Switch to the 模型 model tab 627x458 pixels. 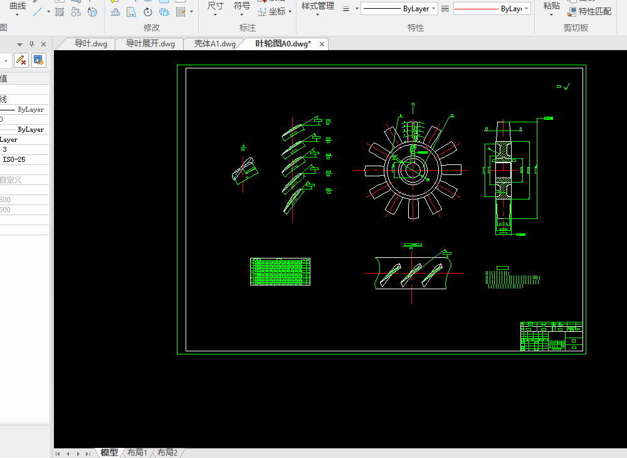(109, 452)
